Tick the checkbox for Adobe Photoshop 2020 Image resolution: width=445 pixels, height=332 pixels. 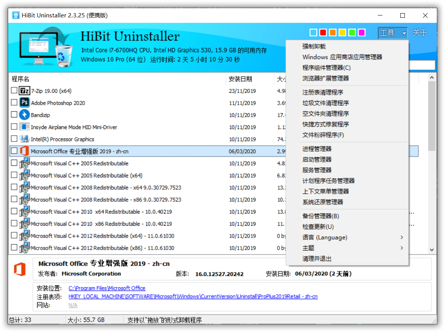[x=14, y=102]
